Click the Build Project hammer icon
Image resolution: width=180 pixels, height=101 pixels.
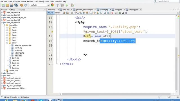point(58,5)
